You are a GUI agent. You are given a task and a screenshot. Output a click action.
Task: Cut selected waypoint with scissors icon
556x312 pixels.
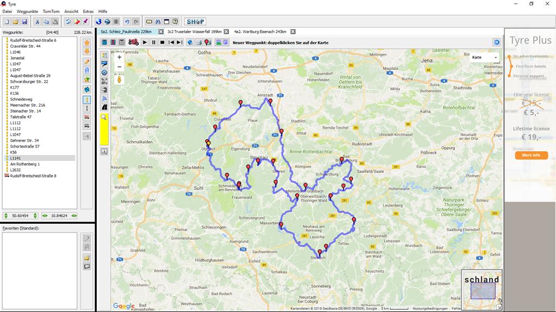(x=37, y=22)
